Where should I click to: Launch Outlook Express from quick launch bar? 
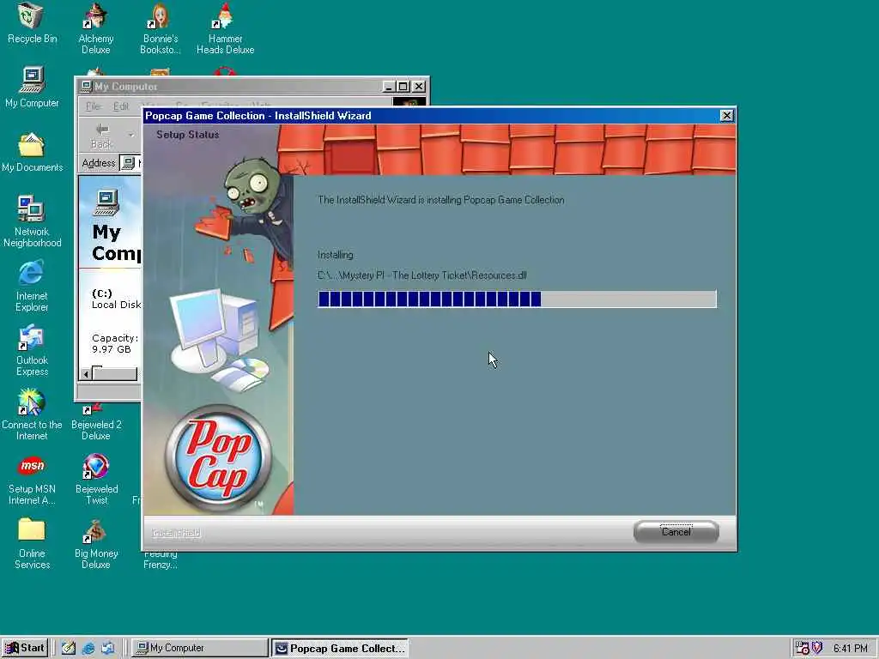point(107,649)
